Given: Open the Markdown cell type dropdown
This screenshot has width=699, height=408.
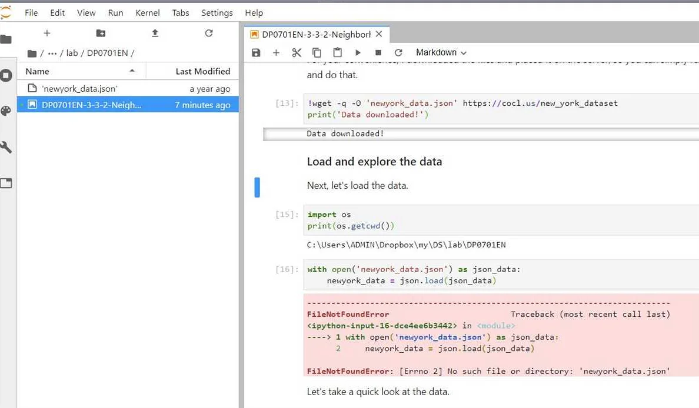Looking at the screenshot, I should [441, 53].
